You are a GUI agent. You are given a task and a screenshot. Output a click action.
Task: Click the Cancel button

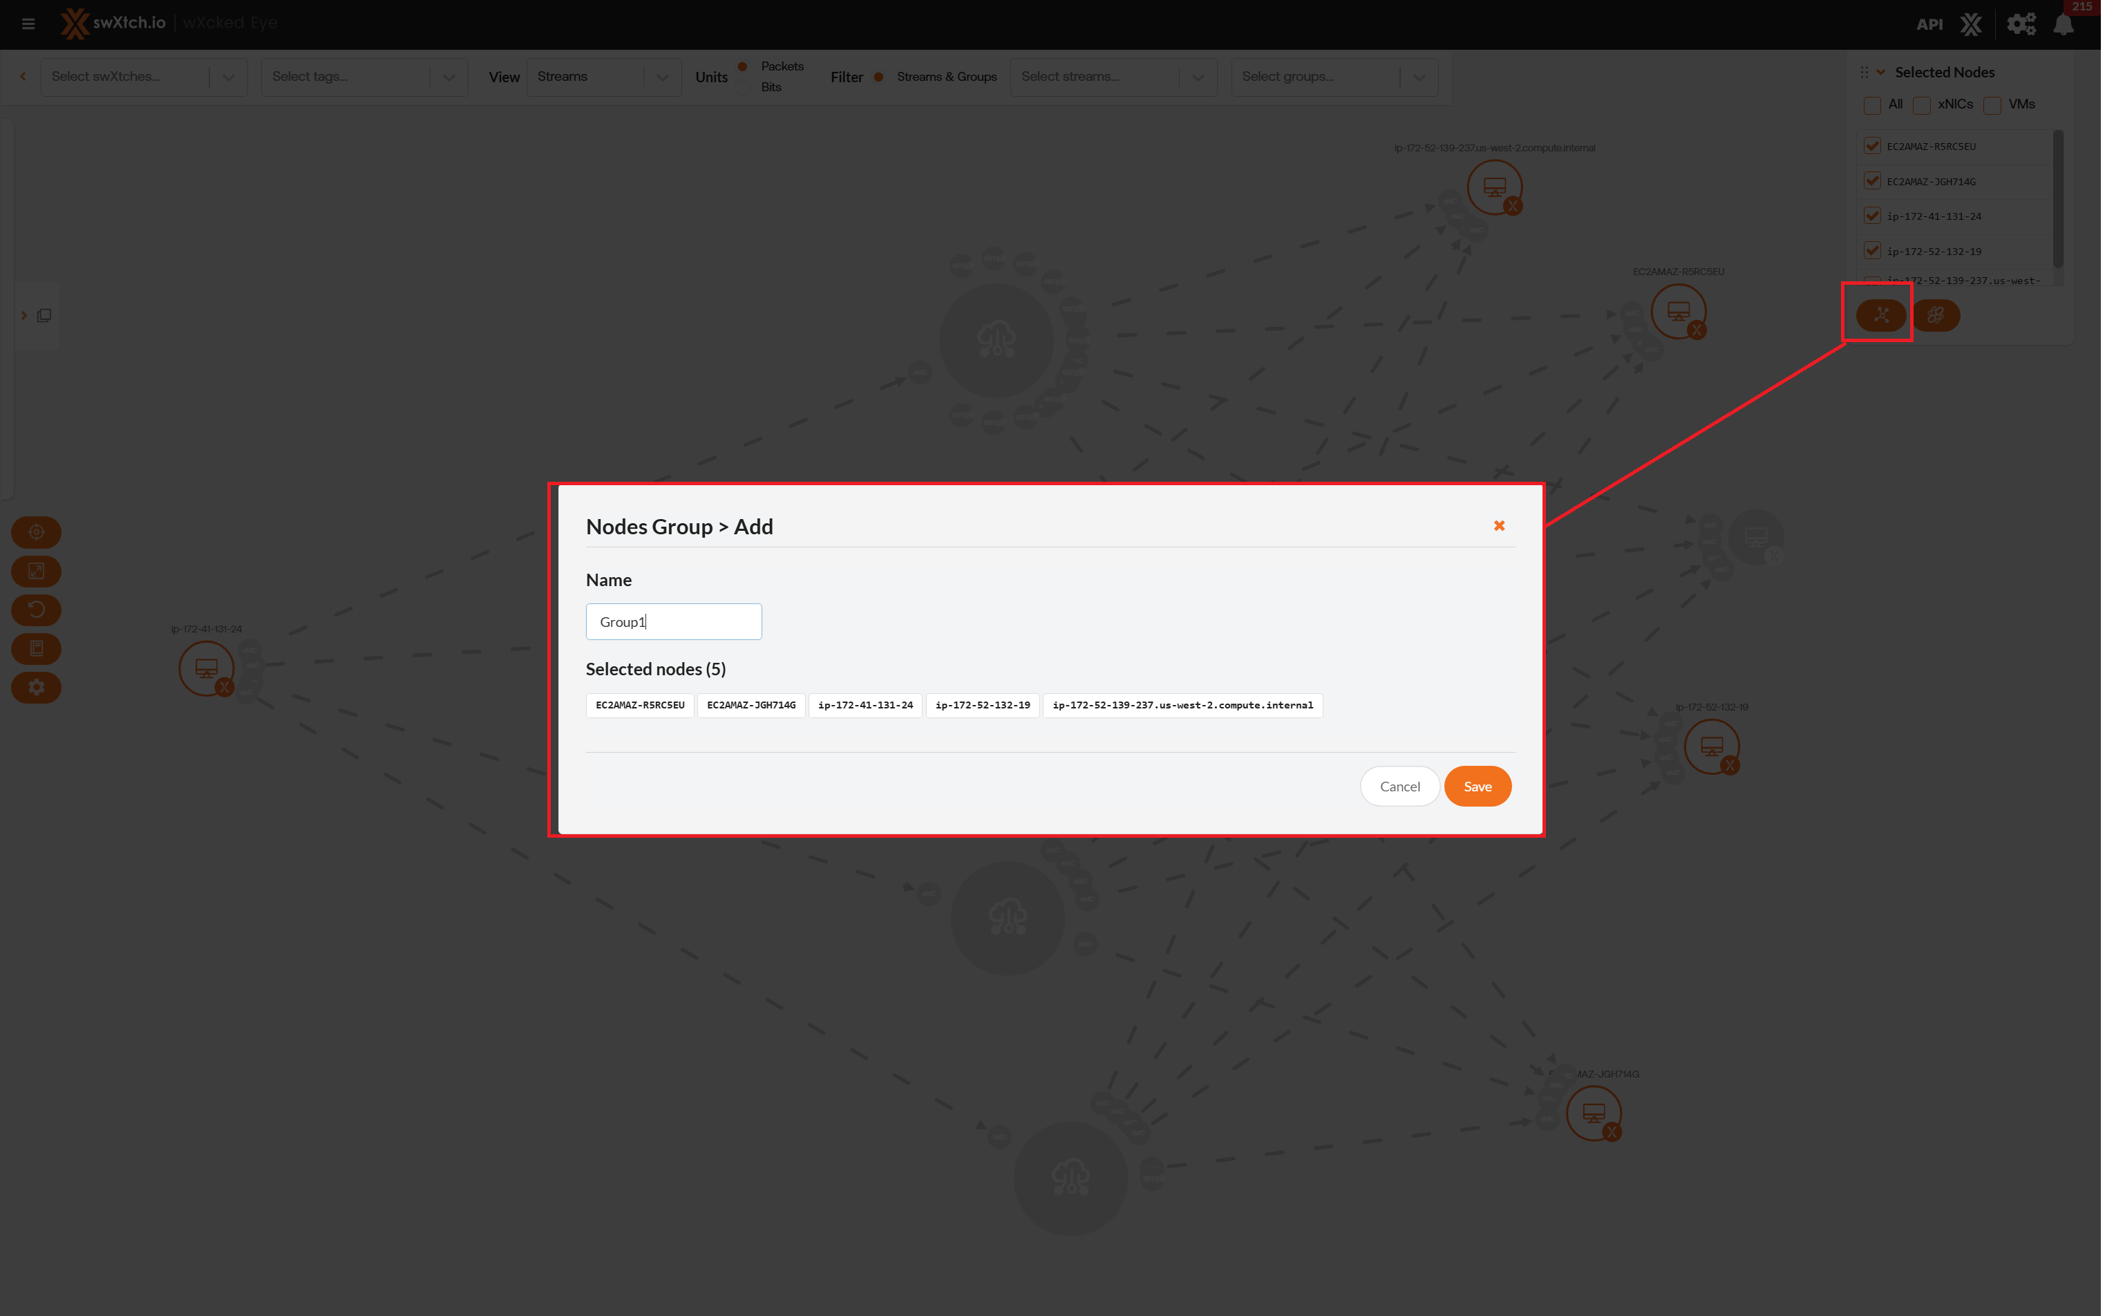[x=1399, y=786]
